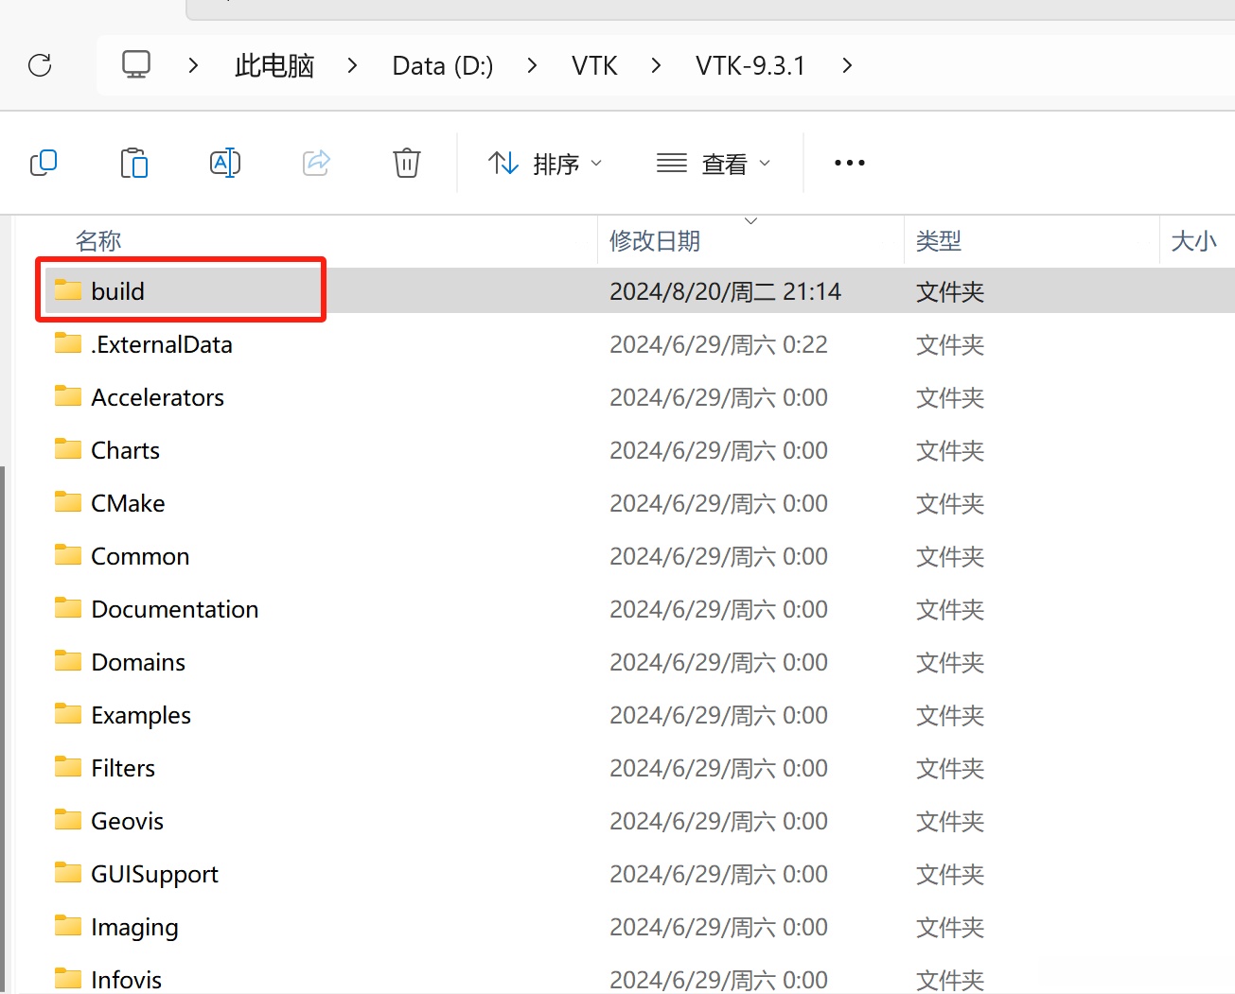Image resolution: width=1235 pixels, height=994 pixels.
Task: Select the Accelerators folder name
Action: coord(158,397)
